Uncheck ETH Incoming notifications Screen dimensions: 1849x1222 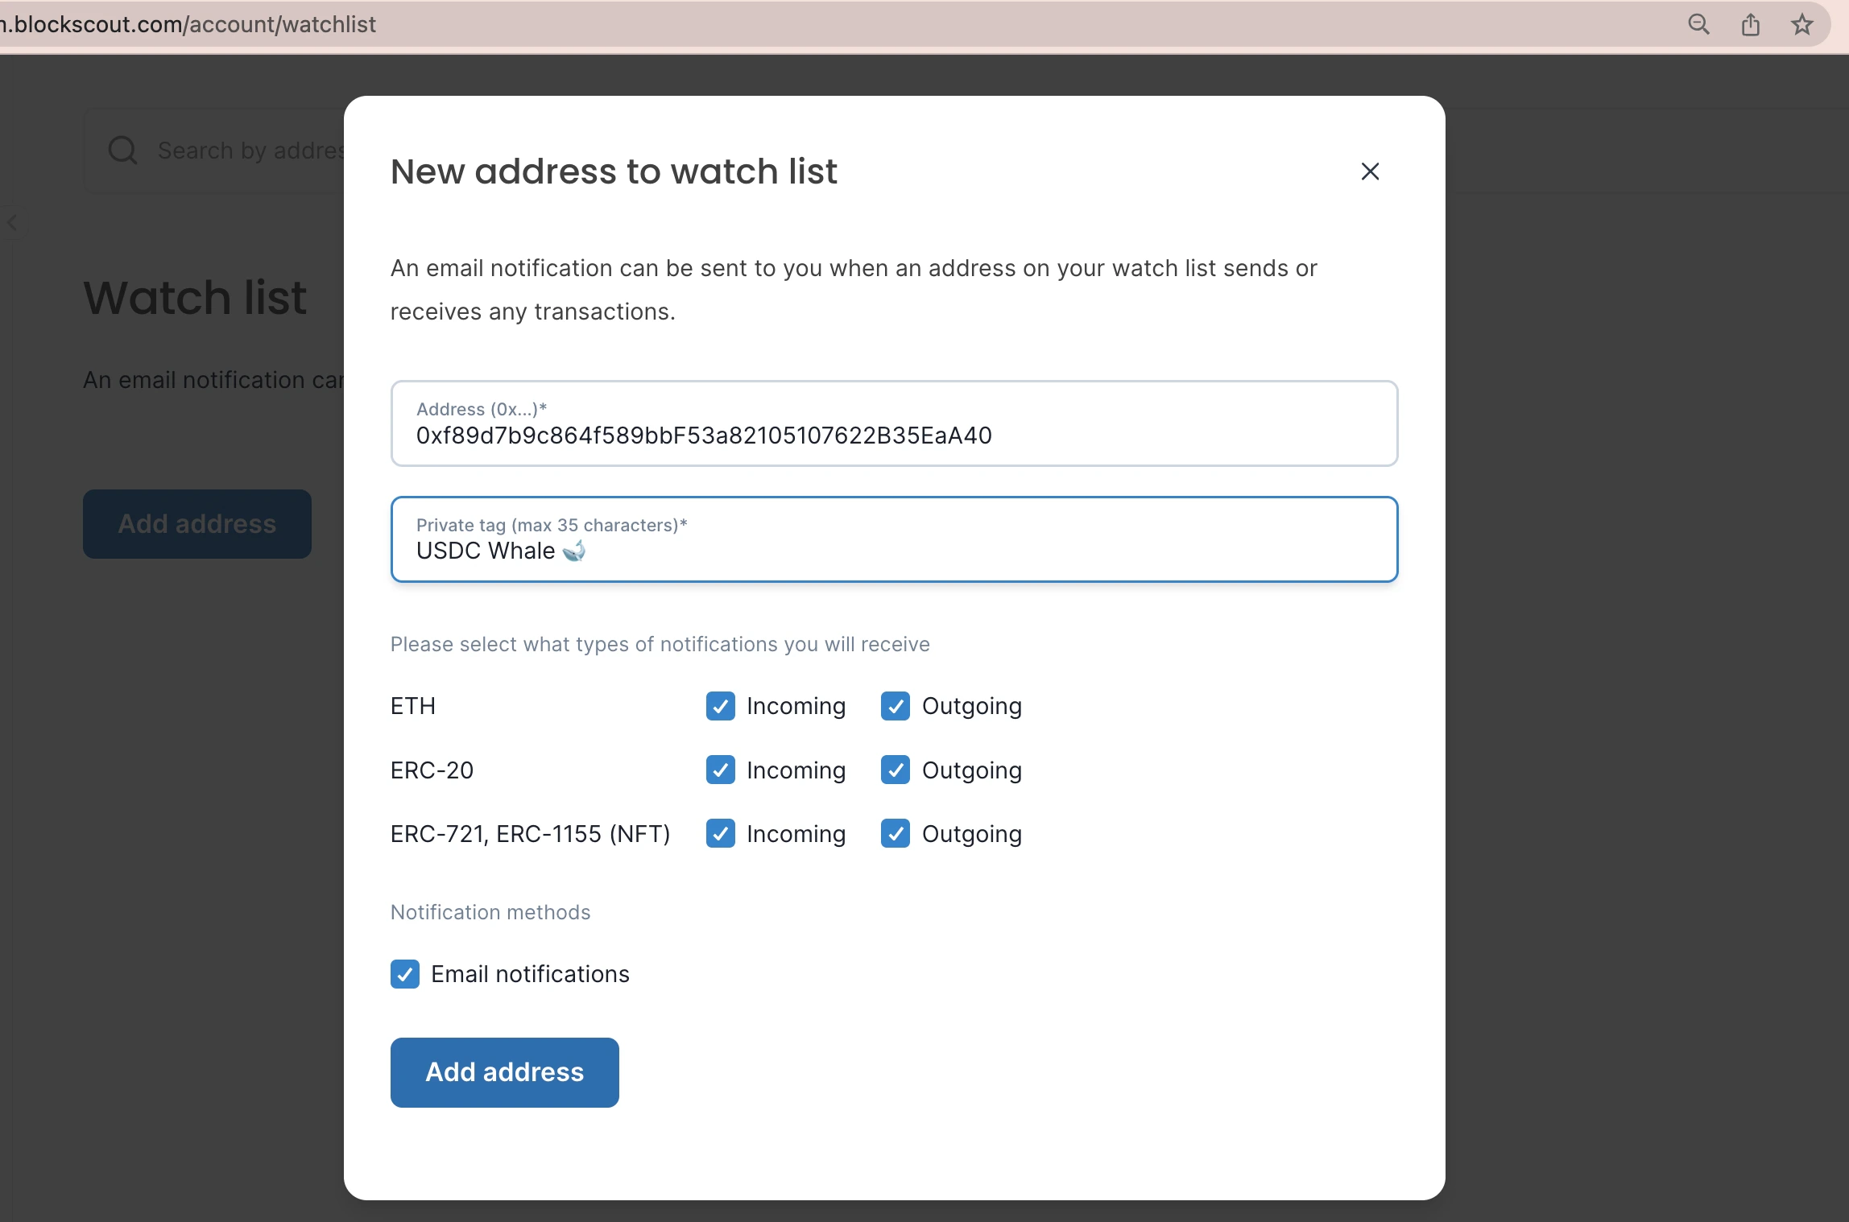pos(720,706)
